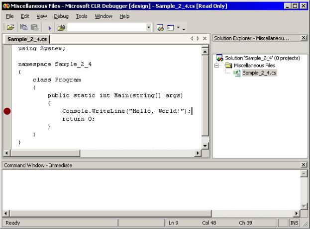The width and height of the screenshot is (310, 229).
Task: Click the 'Col 48' status bar indicator
Action: click(209, 223)
